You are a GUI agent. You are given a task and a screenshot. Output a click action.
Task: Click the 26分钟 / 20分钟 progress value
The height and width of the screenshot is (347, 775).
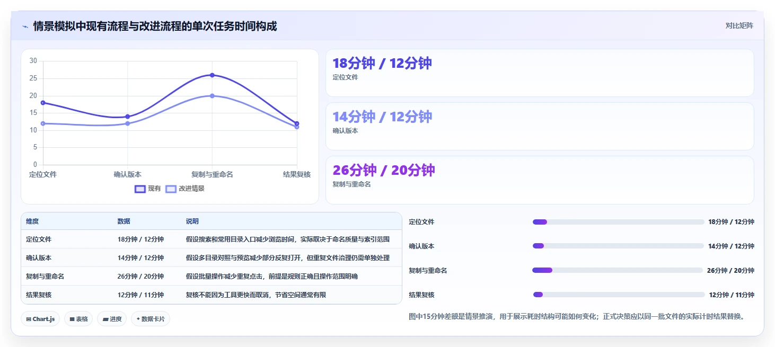tap(730, 271)
